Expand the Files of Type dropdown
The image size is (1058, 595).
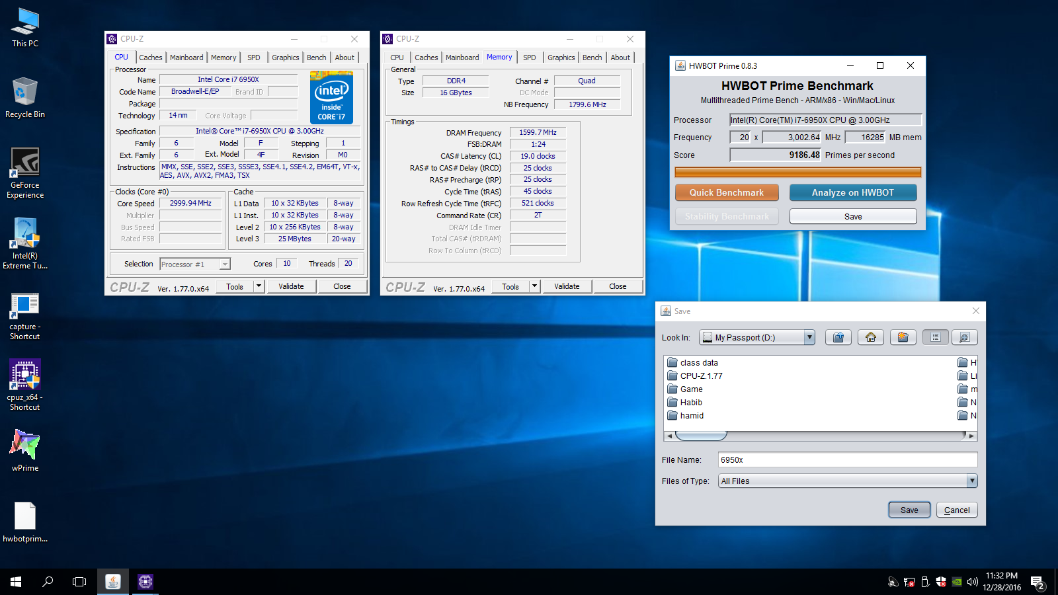coord(972,481)
